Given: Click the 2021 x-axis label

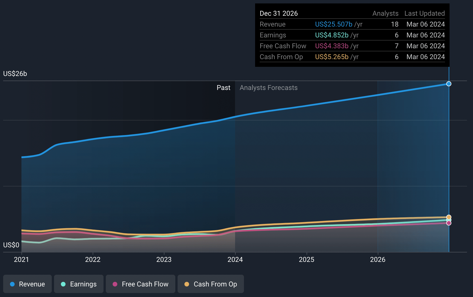Looking at the screenshot, I should (x=21, y=260).
